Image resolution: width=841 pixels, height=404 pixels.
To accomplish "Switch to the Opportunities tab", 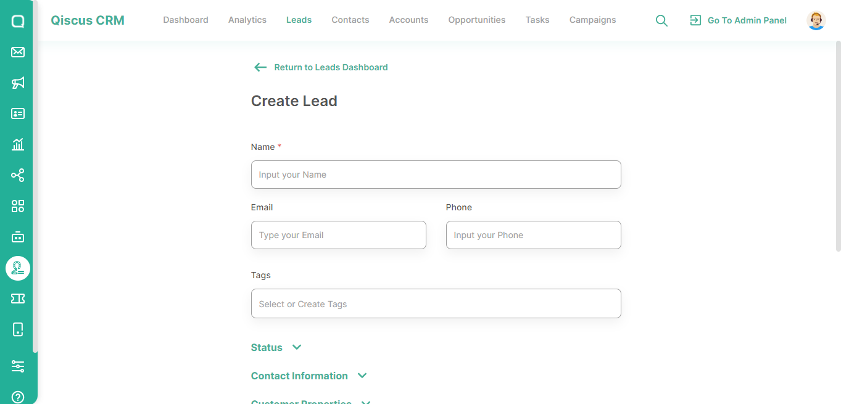I will [477, 20].
